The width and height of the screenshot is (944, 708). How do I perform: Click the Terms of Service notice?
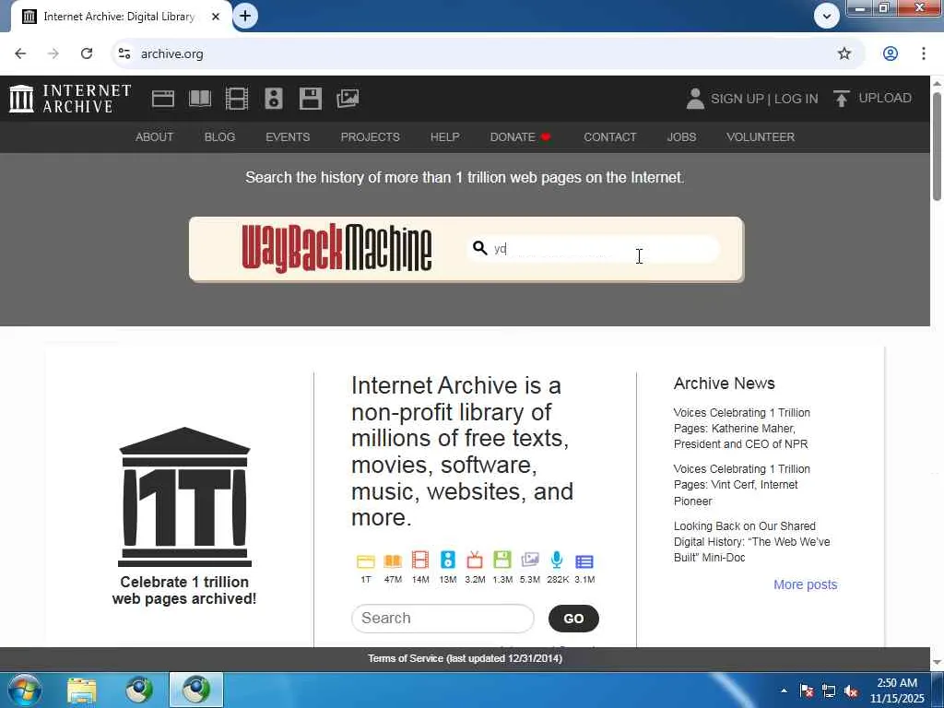(465, 658)
